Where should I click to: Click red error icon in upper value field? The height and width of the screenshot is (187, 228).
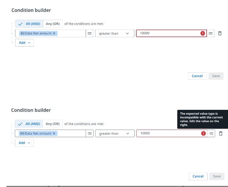point(203,33)
